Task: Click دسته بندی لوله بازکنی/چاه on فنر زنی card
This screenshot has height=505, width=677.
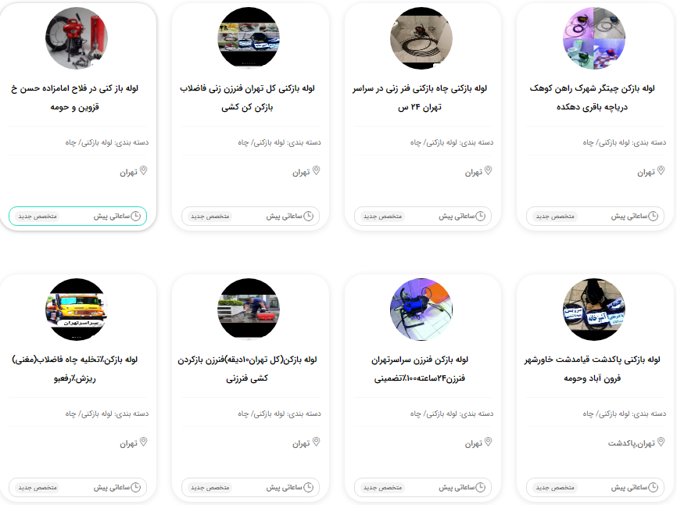Action: click(x=452, y=142)
